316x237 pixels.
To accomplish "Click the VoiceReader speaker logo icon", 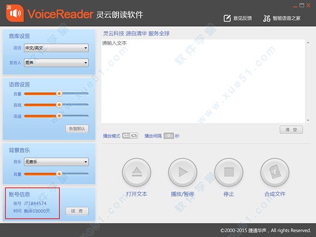I will click(x=15, y=13).
